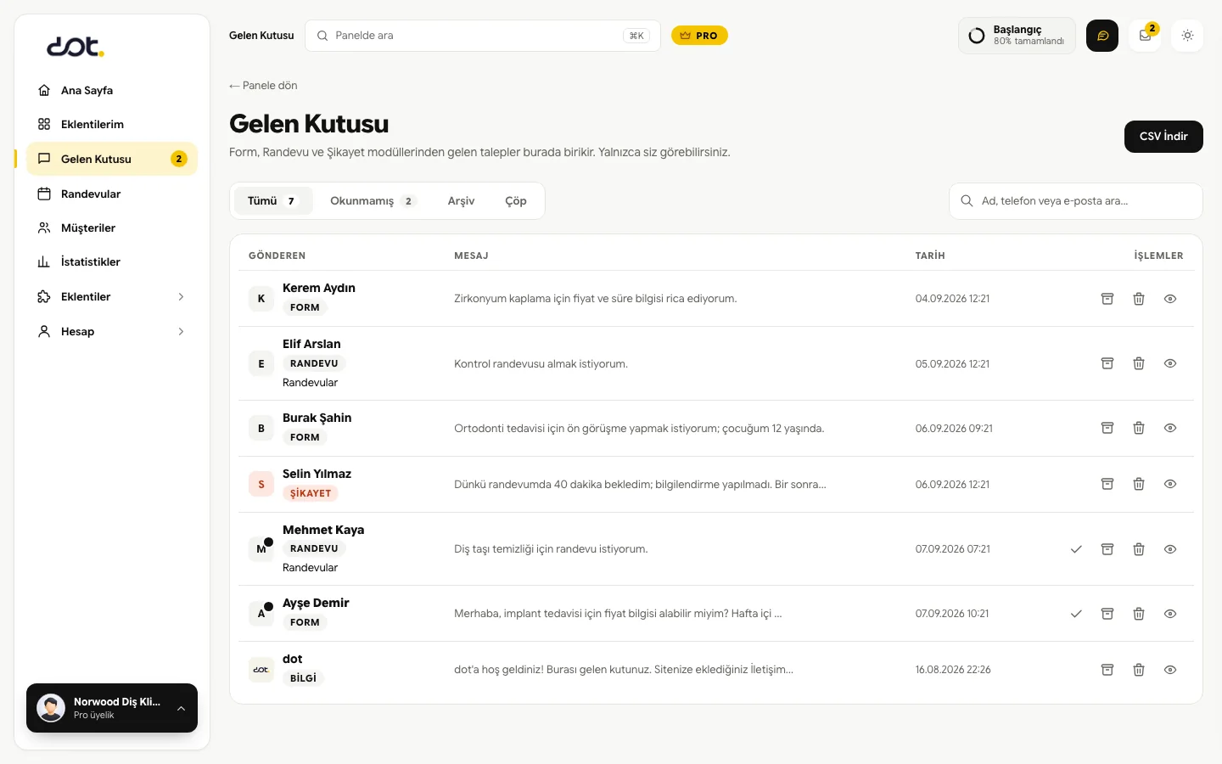The width and height of the screenshot is (1222, 764).
Task: Delete Burak Şahin's message
Action: pyautogui.click(x=1139, y=428)
